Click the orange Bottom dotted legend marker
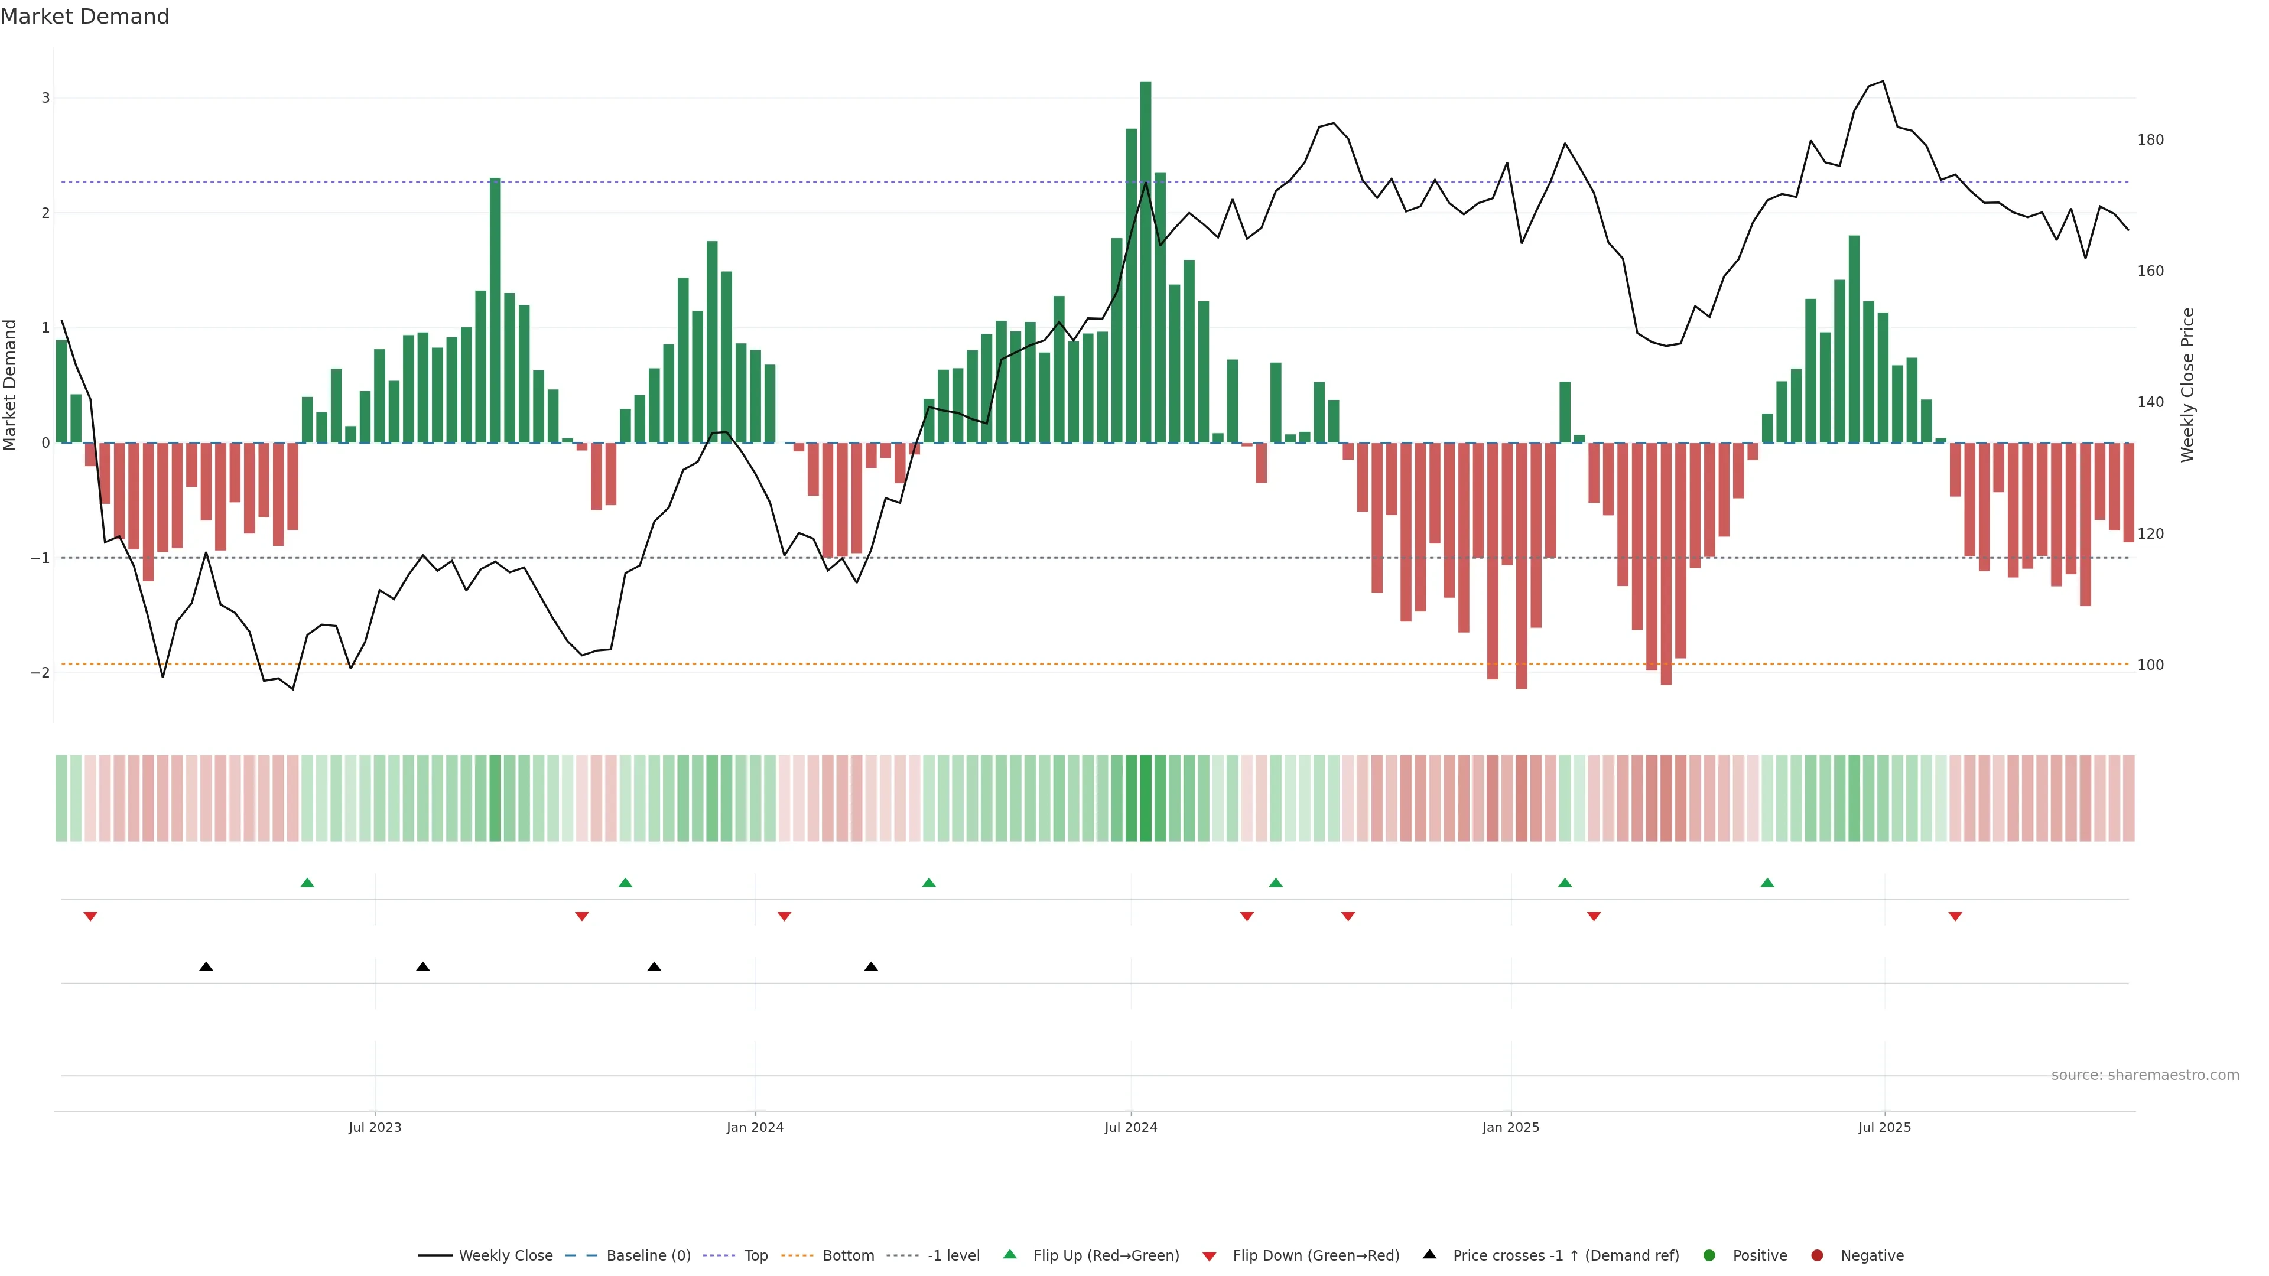This screenshot has width=2269, height=1276. point(797,1256)
